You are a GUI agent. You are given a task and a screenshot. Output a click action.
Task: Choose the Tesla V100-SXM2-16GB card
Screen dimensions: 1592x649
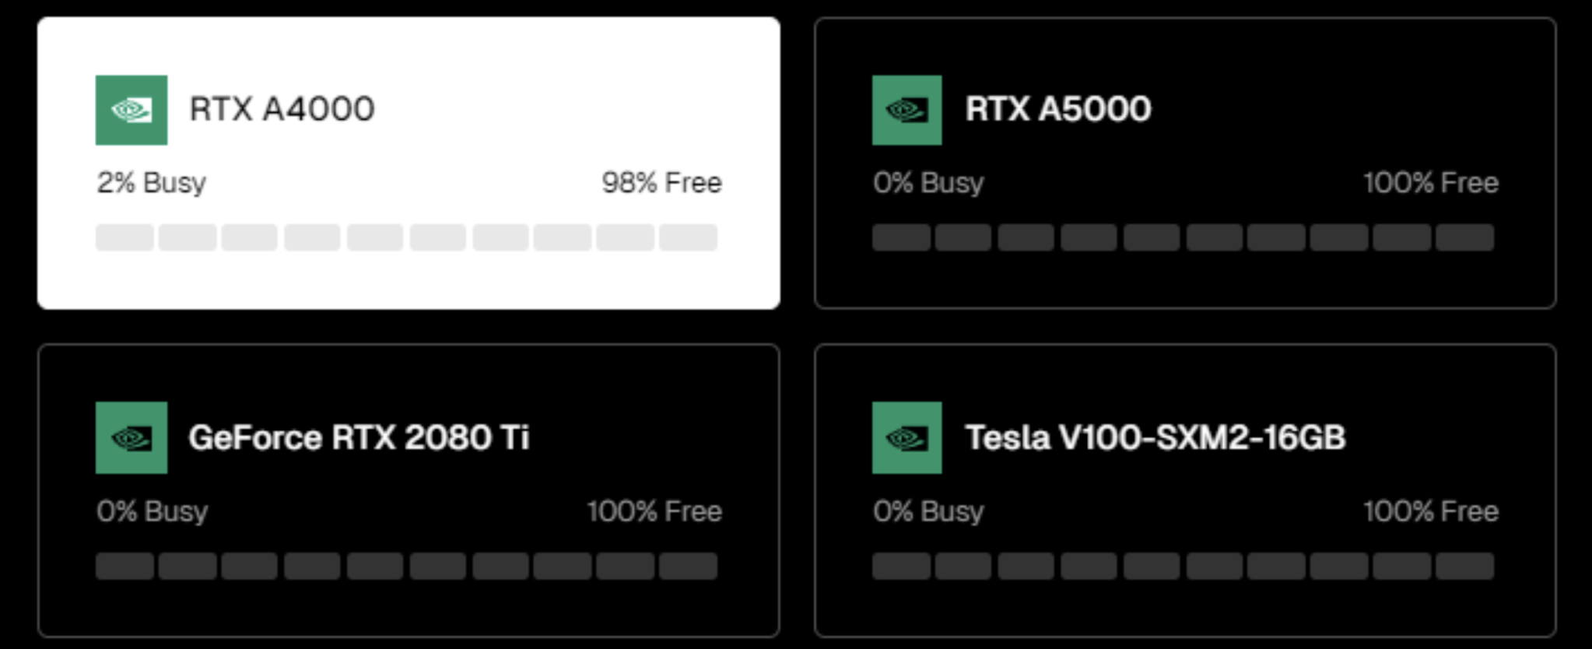tap(1185, 490)
